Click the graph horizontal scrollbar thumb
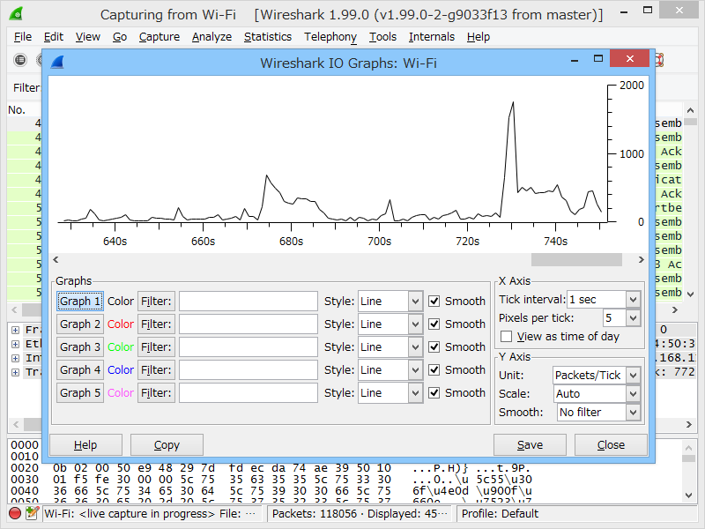The image size is (705, 529). click(576, 259)
